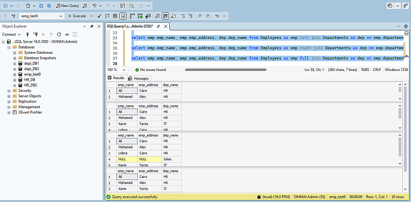Click the Change Connection toolbar icon
Image resolution: width=411 pixels, height=202 pixels.
click(13, 16)
